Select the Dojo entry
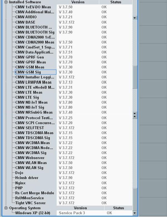This screenshot has width=167, height=217. 19,173
